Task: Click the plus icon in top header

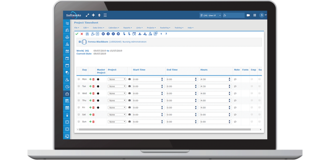Action: click(x=93, y=15)
